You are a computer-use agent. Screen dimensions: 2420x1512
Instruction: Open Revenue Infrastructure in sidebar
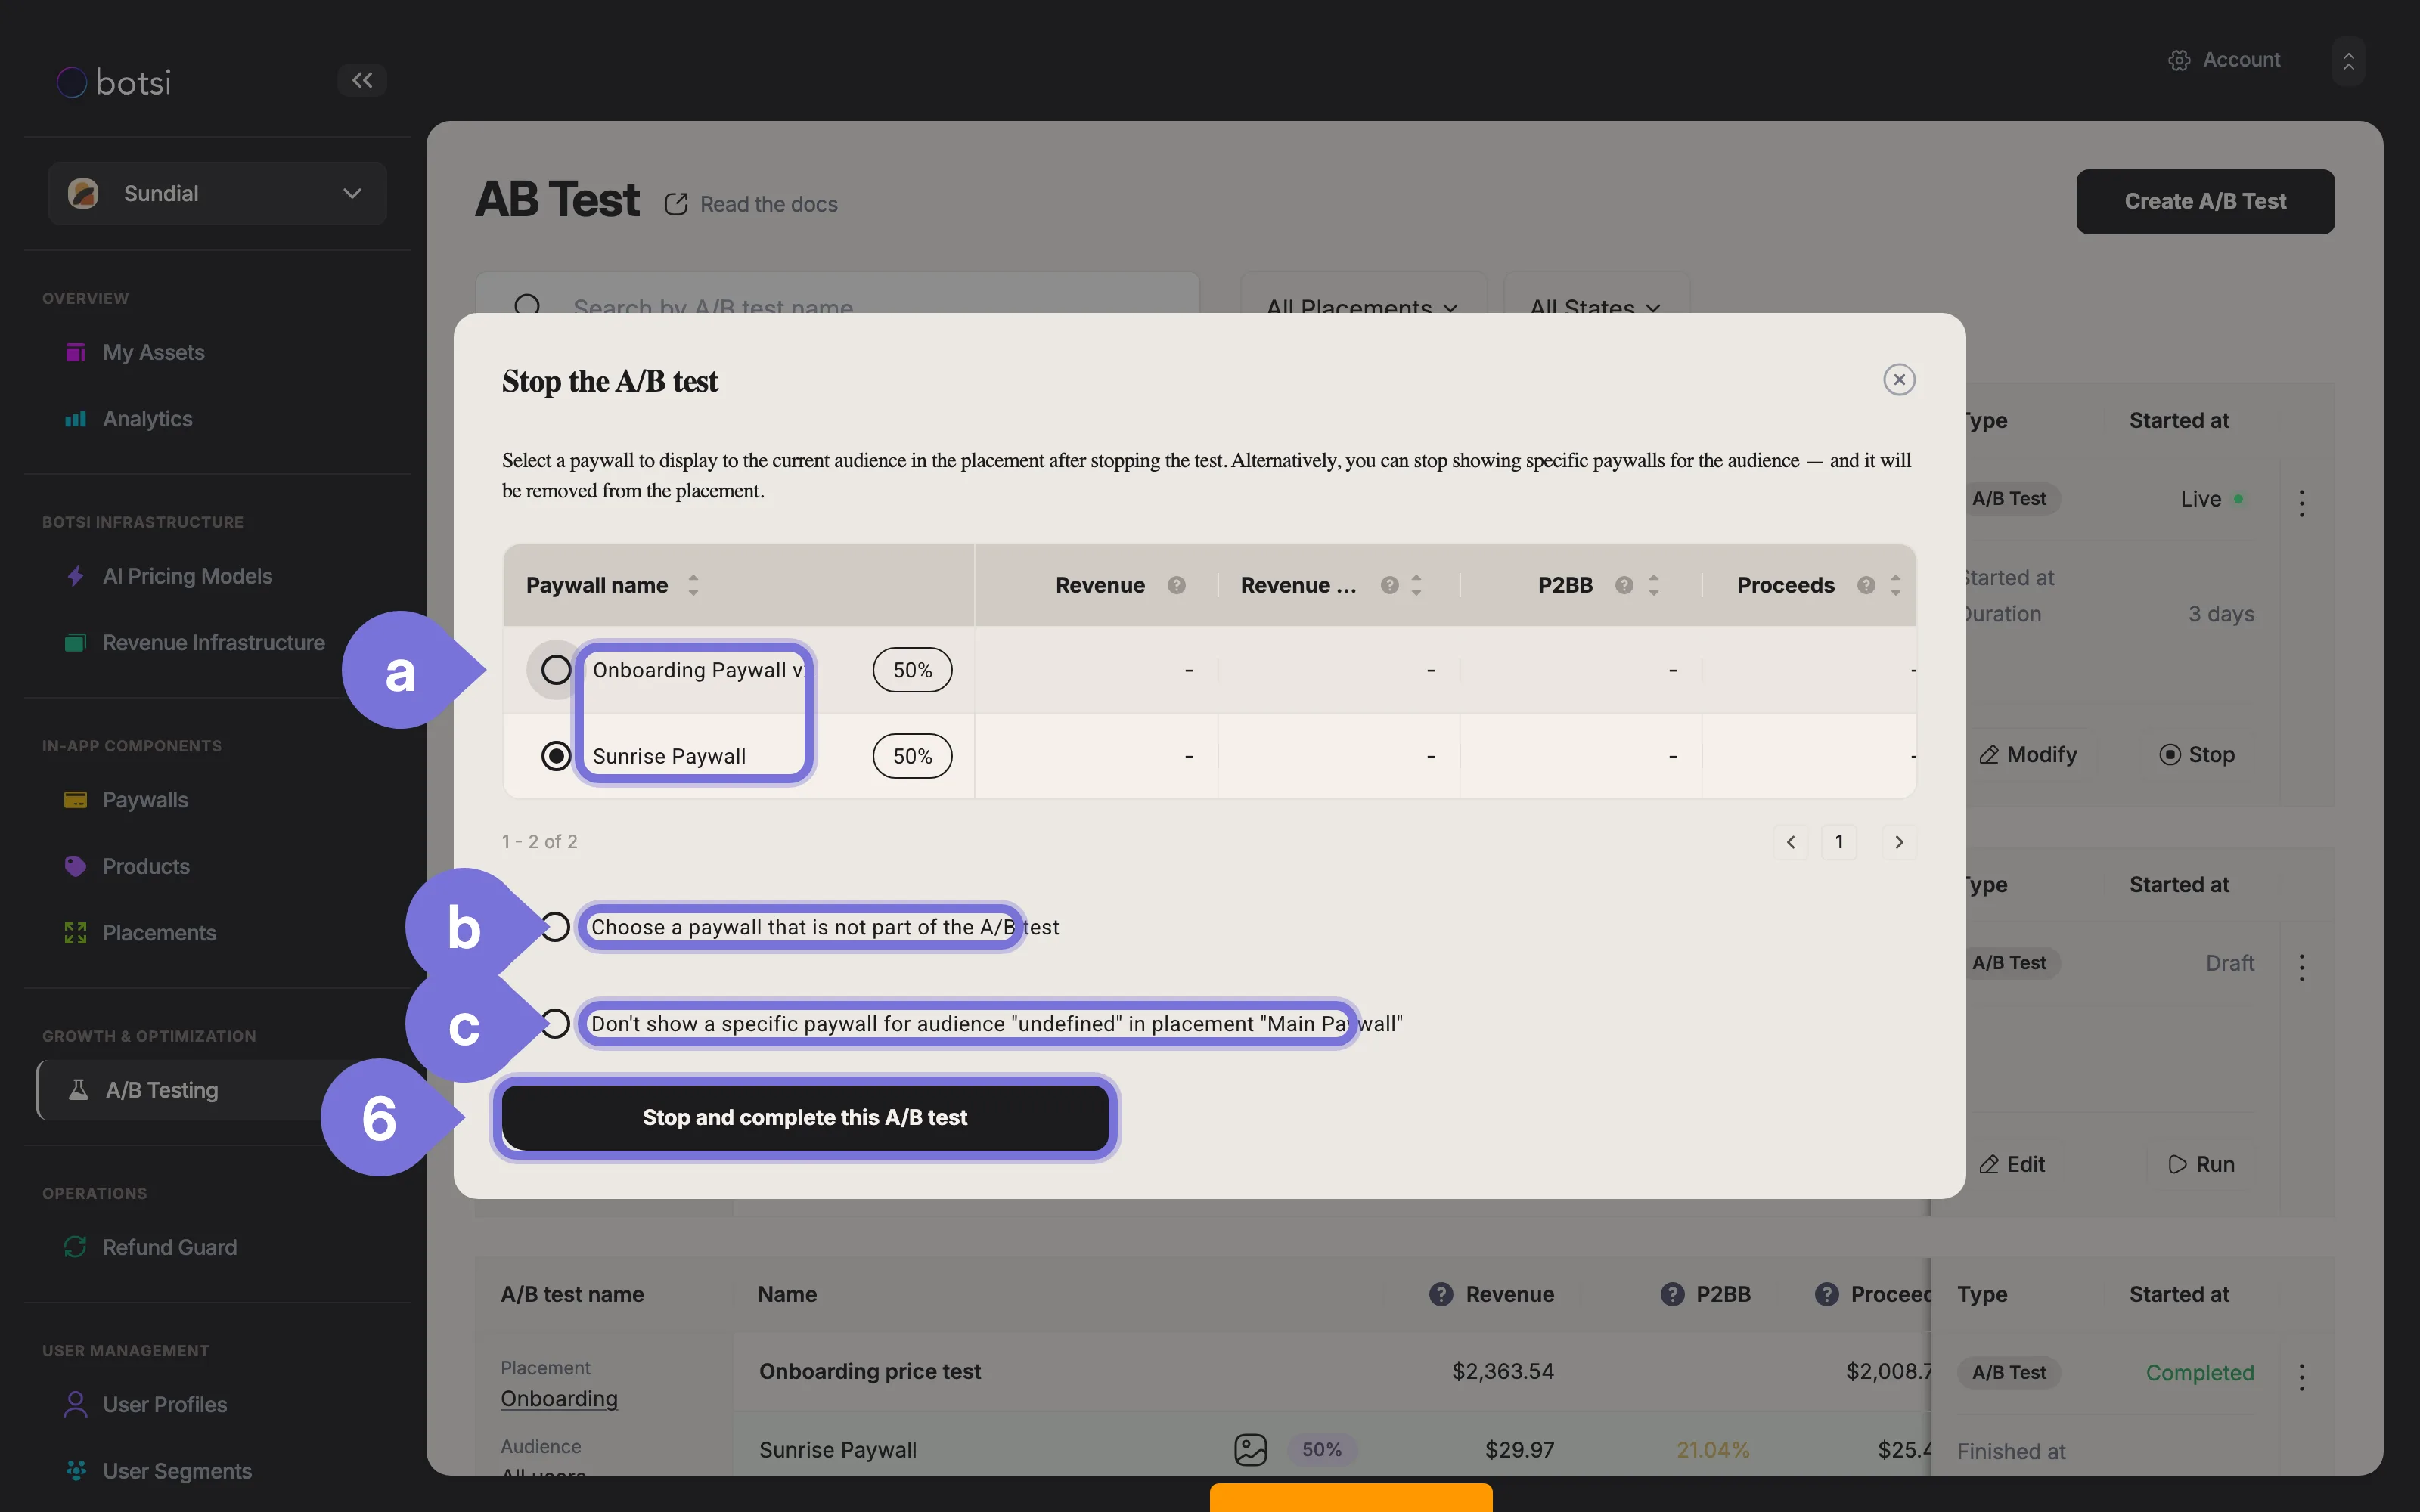[x=213, y=643]
